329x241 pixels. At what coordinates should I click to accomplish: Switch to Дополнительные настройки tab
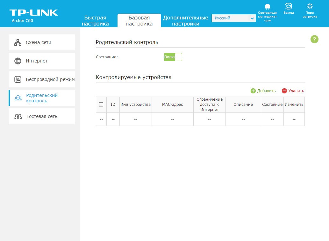(x=185, y=21)
